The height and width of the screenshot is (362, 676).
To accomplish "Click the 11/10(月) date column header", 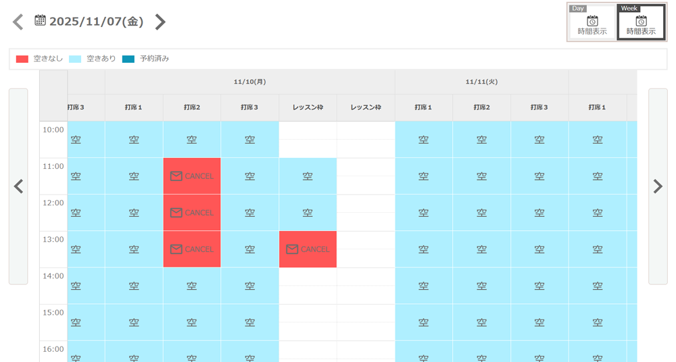I will point(249,82).
